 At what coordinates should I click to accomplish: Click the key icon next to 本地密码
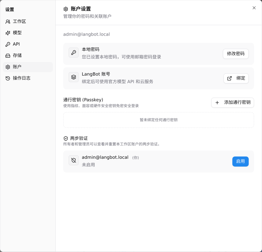pos(74,52)
